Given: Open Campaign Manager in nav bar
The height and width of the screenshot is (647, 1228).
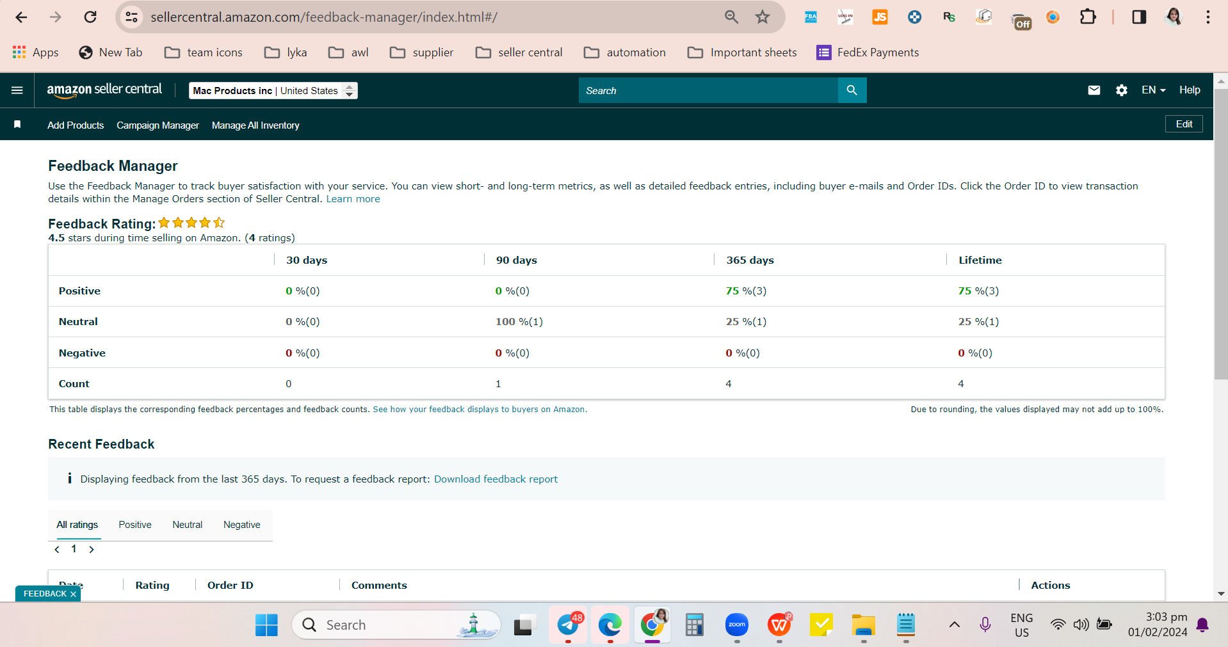Looking at the screenshot, I should click(158, 125).
